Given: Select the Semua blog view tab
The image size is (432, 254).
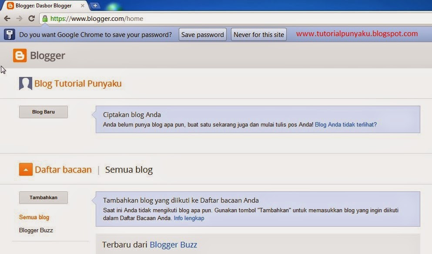Looking at the screenshot, I should (128, 169).
